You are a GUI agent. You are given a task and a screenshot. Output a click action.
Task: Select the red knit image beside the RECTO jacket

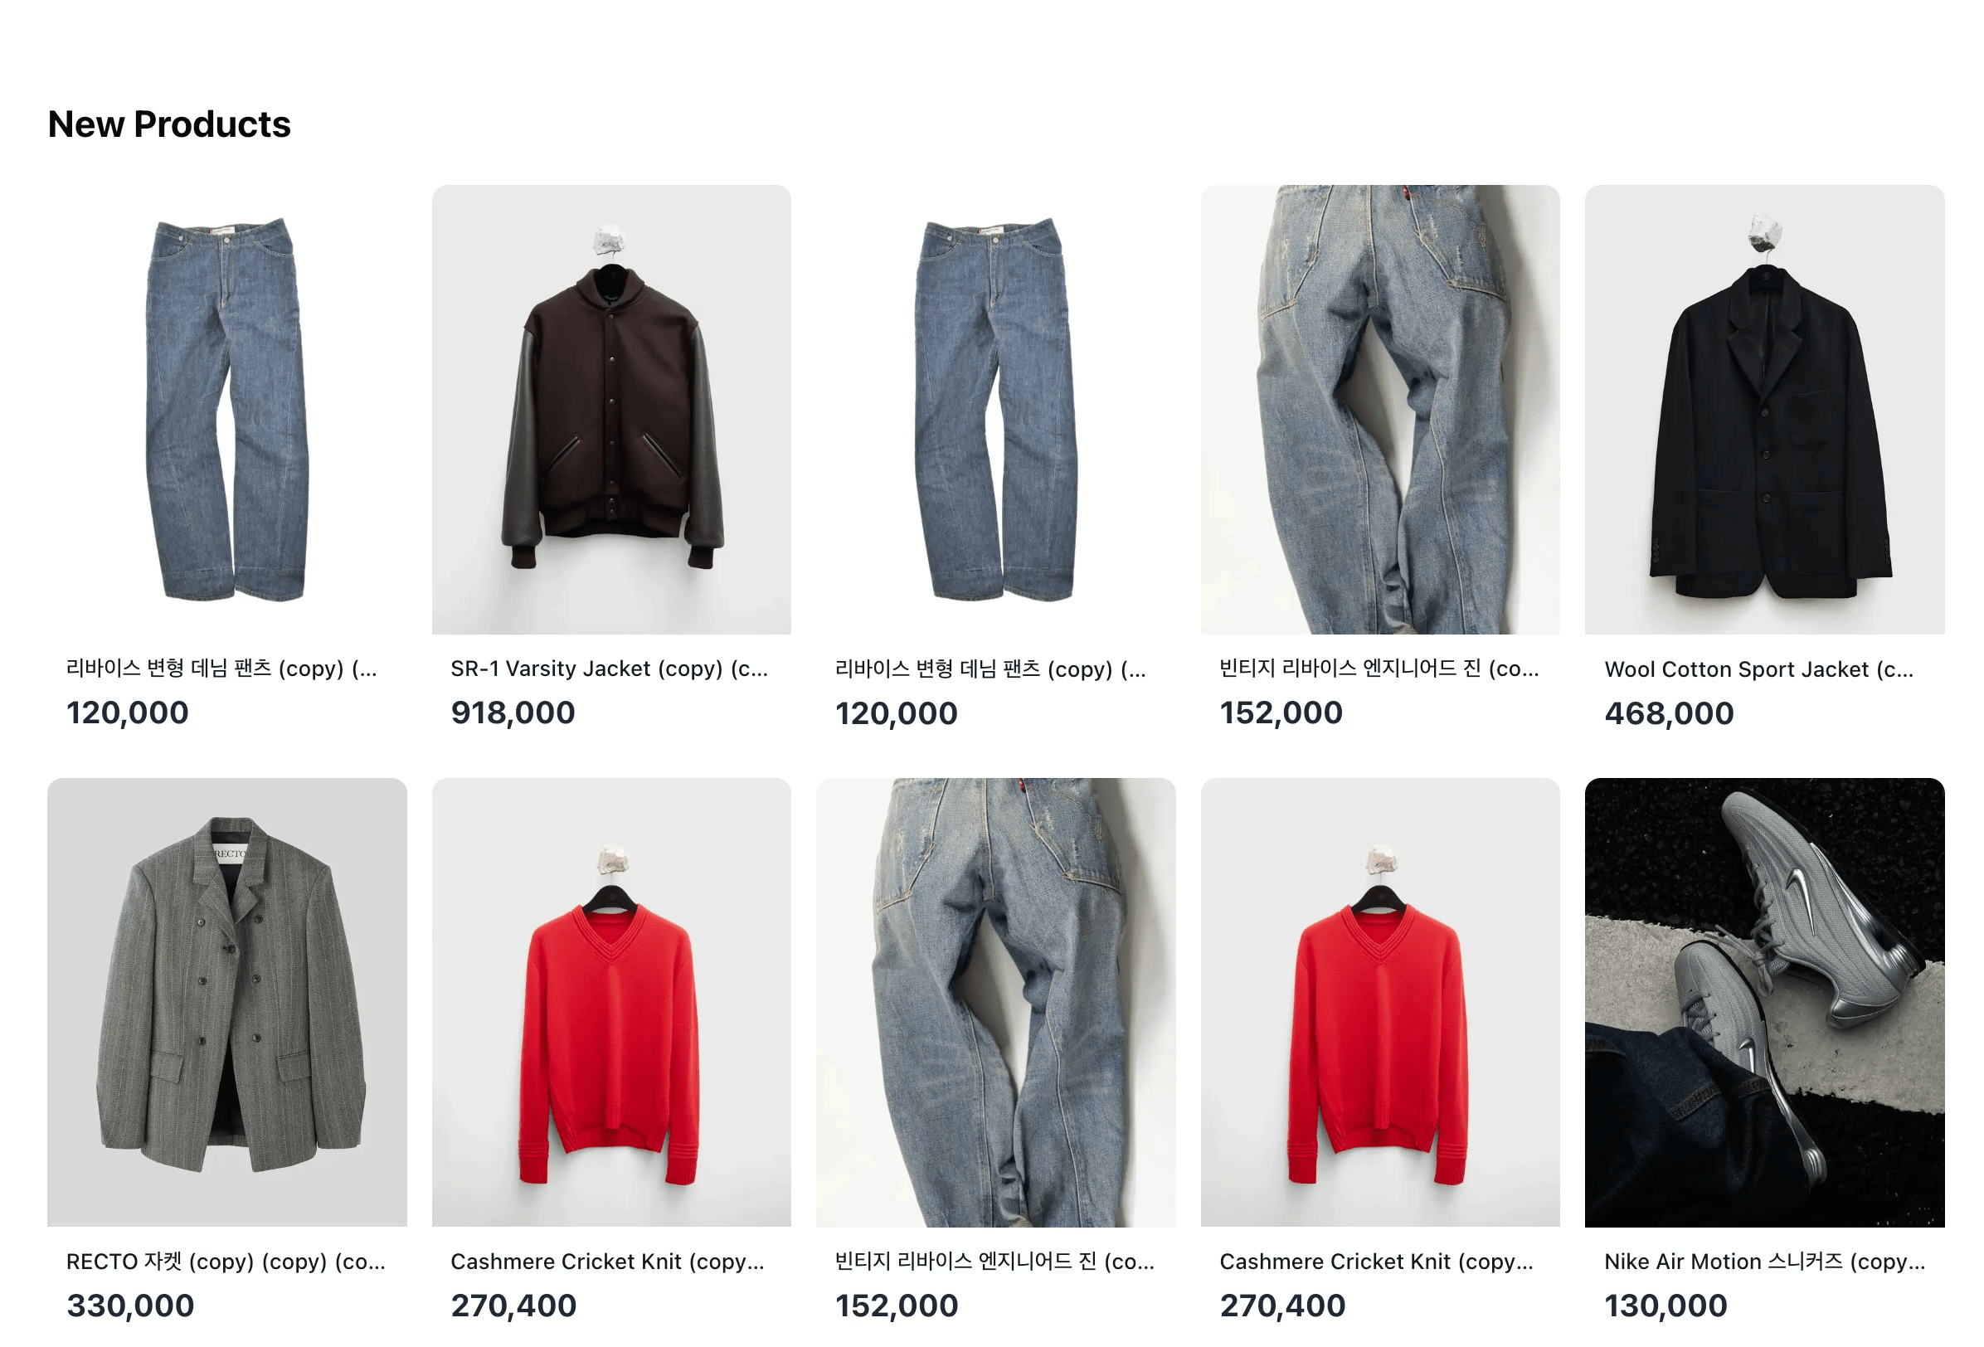[611, 1002]
